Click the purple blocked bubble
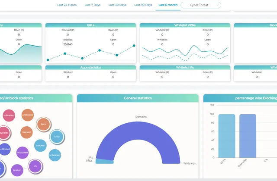The height and width of the screenshot is (181, 277). (x=17, y=170)
